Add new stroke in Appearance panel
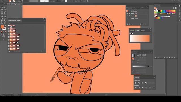Image resolution: width=181 pixels, height=102 pixels. [127, 24]
